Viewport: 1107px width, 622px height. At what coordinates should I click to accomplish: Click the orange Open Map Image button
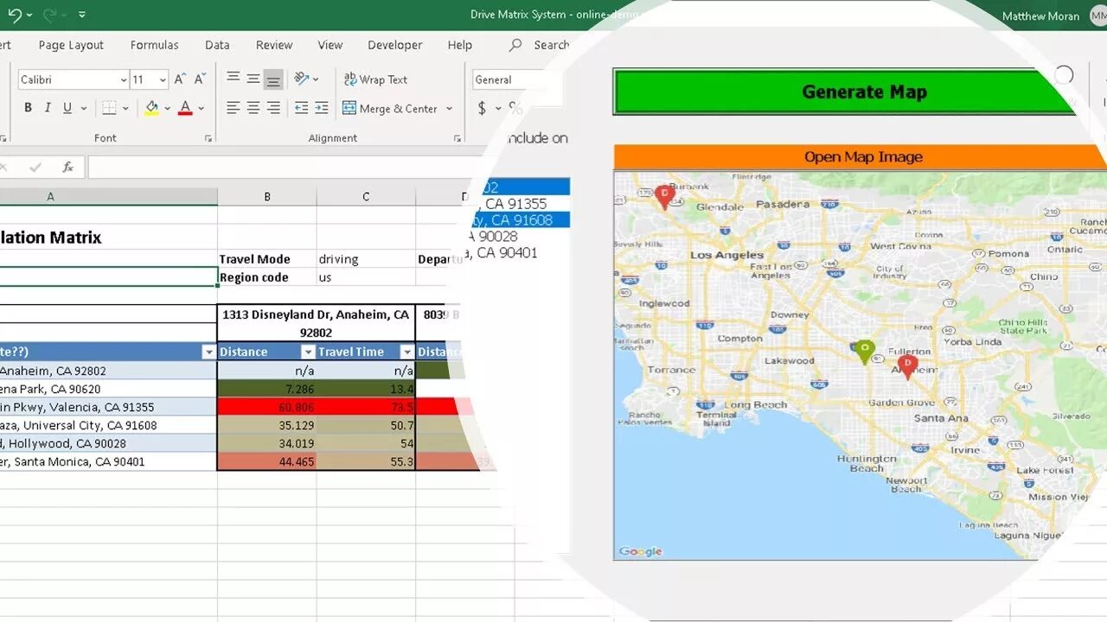862,157
